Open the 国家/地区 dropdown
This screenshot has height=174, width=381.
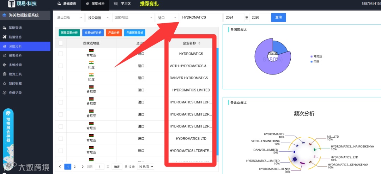[x=133, y=18]
